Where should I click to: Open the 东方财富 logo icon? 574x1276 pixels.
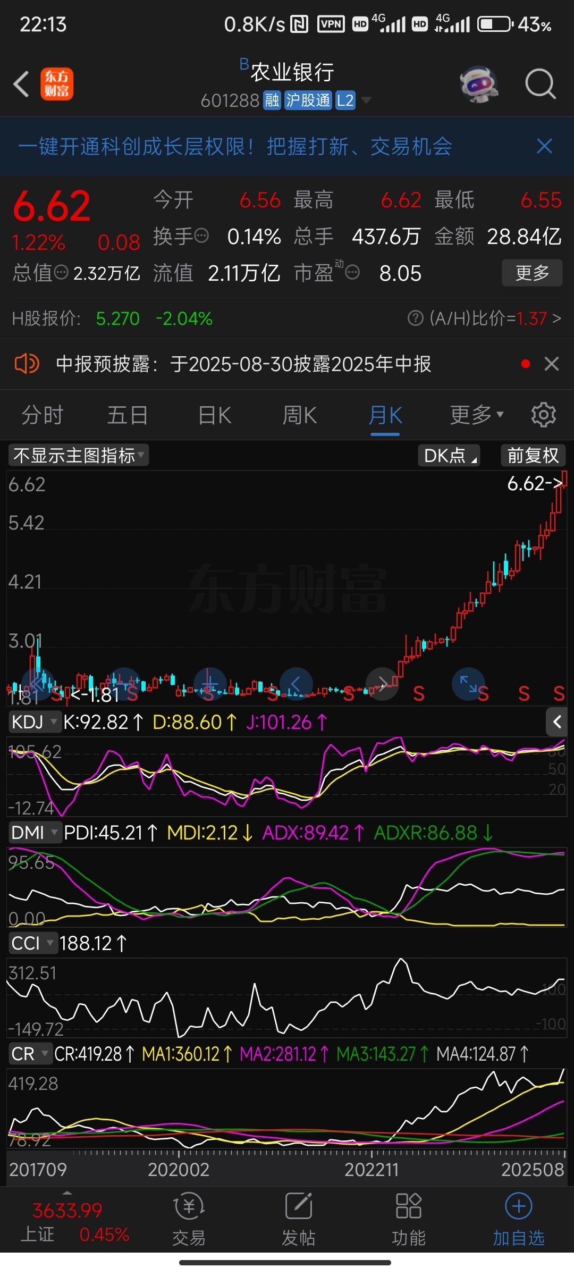click(x=57, y=84)
